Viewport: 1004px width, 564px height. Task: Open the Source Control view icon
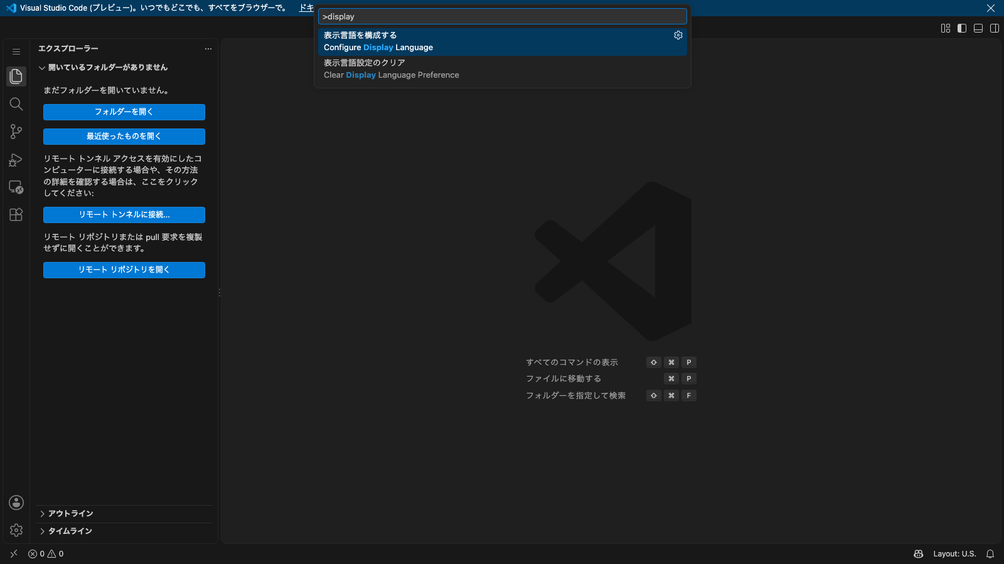[x=16, y=132]
